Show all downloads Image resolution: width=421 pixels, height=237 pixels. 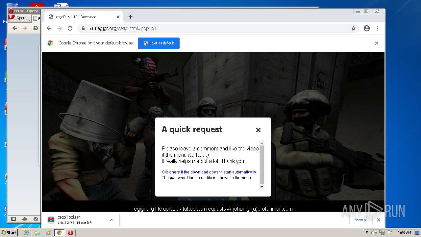(361, 220)
